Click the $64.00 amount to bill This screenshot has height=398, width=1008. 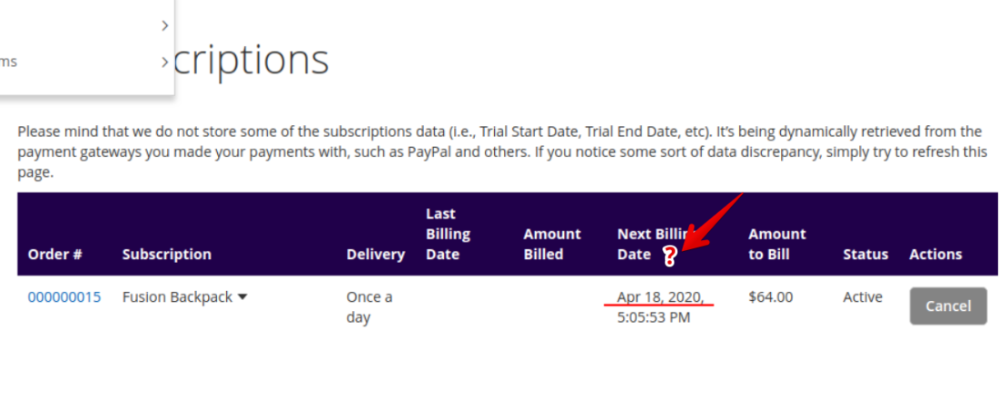pos(770,296)
